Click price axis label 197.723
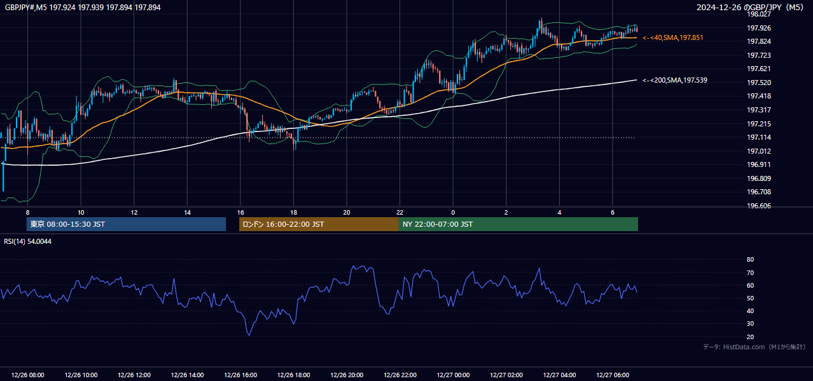 tap(758, 55)
